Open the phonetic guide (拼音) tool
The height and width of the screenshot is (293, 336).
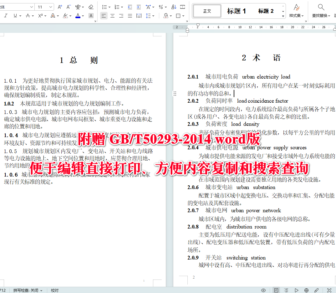pyautogui.click(x=77, y=7)
